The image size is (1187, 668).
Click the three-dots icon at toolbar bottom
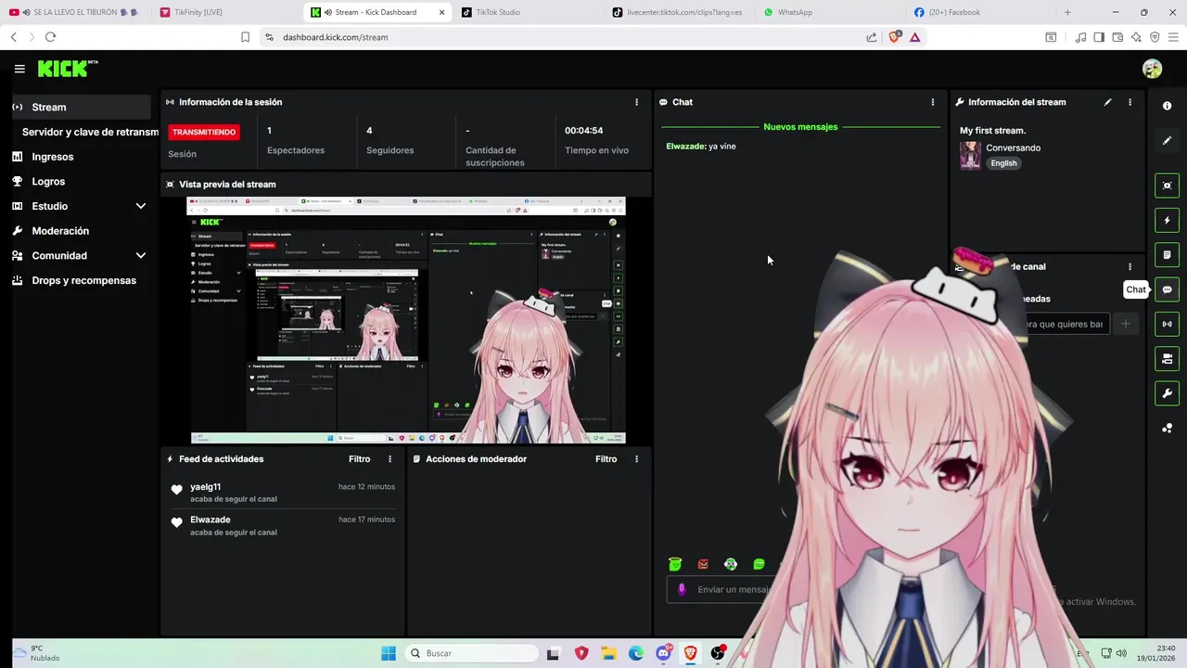[1167, 428]
